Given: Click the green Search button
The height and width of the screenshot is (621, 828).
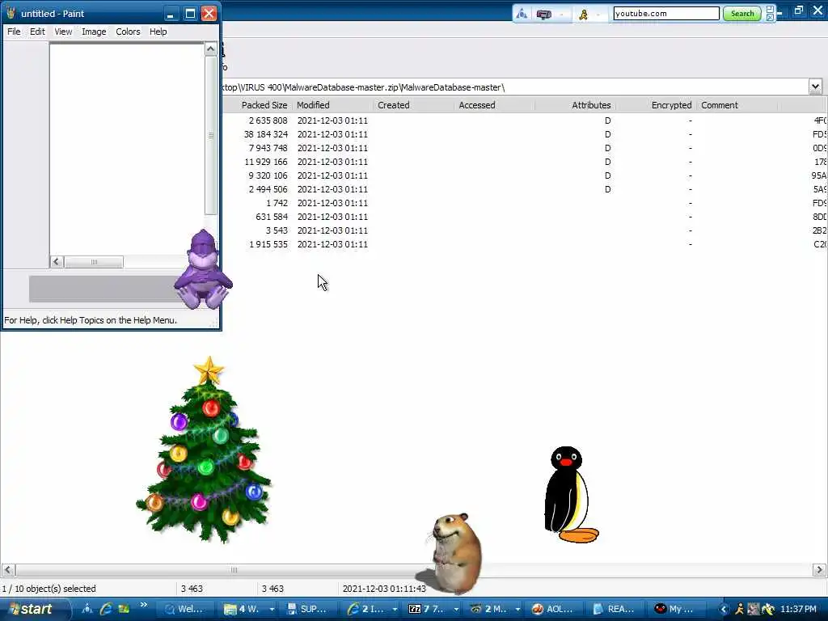Looking at the screenshot, I should pyautogui.click(x=742, y=14).
